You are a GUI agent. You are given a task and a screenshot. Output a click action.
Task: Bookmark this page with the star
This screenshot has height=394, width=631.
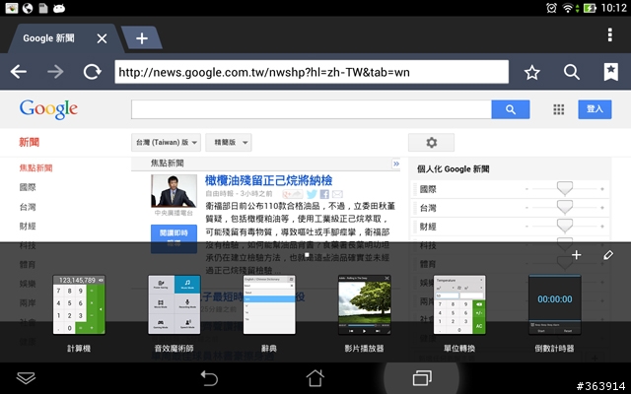coord(532,72)
